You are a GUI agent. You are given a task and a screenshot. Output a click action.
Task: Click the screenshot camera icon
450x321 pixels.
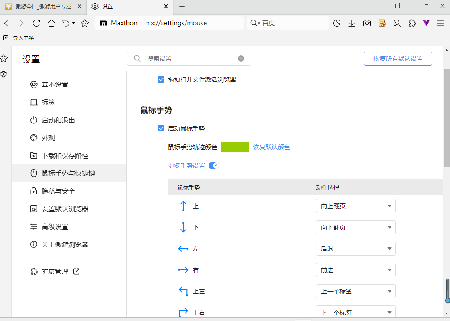pos(367,23)
